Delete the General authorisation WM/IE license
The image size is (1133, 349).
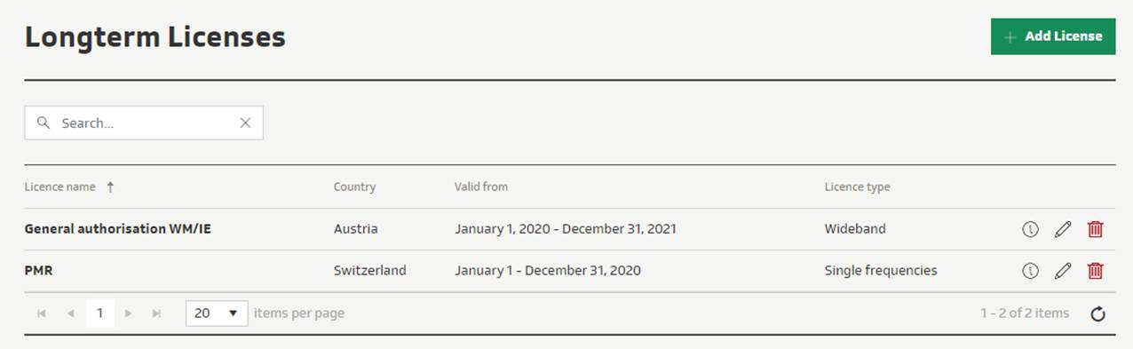pyautogui.click(x=1096, y=229)
